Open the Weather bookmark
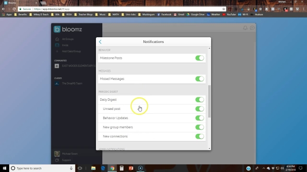 [x=213, y=14]
